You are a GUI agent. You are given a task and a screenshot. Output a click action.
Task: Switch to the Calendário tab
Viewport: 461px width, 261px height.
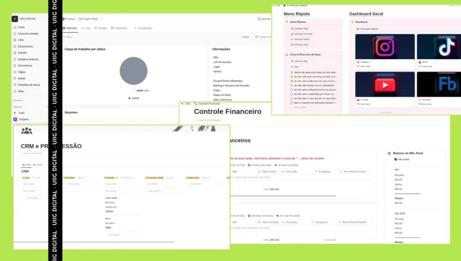pyautogui.click(x=119, y=28)
